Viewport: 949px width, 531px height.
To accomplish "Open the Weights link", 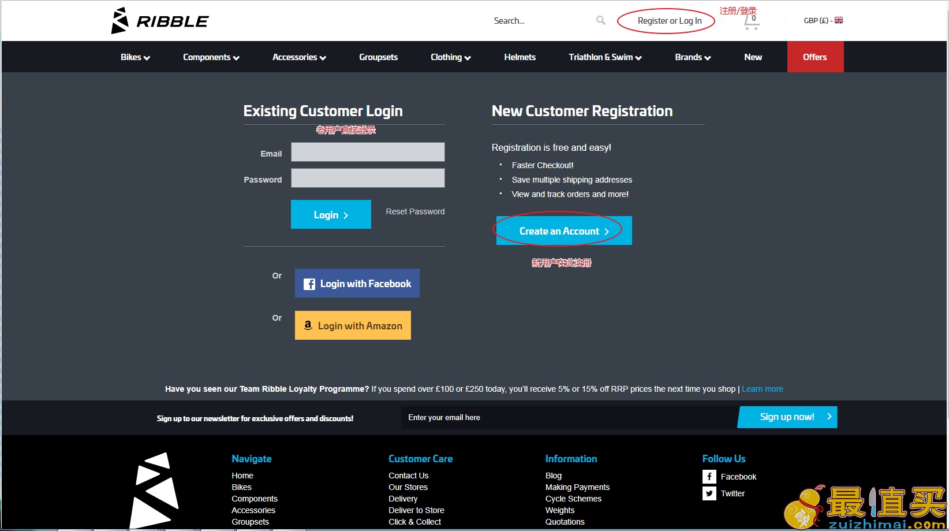I will (x=559, y=510).
